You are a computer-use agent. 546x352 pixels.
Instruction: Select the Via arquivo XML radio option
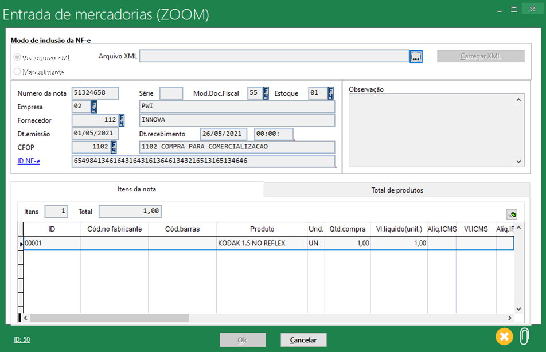(18, 58)
